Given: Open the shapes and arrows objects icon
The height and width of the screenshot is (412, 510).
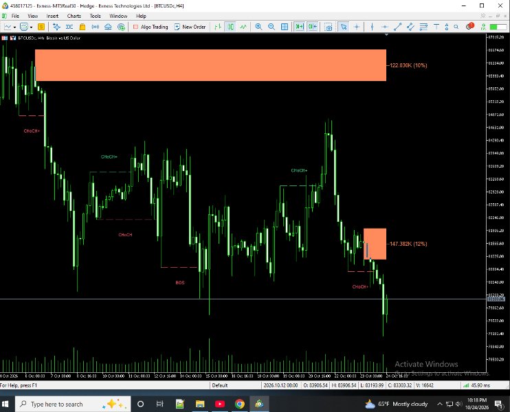Looking at the screenshot, I should pyautogui.click(x=447, y=27).
